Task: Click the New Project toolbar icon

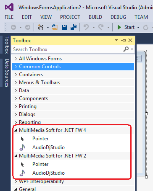Action: pos(41,27)
